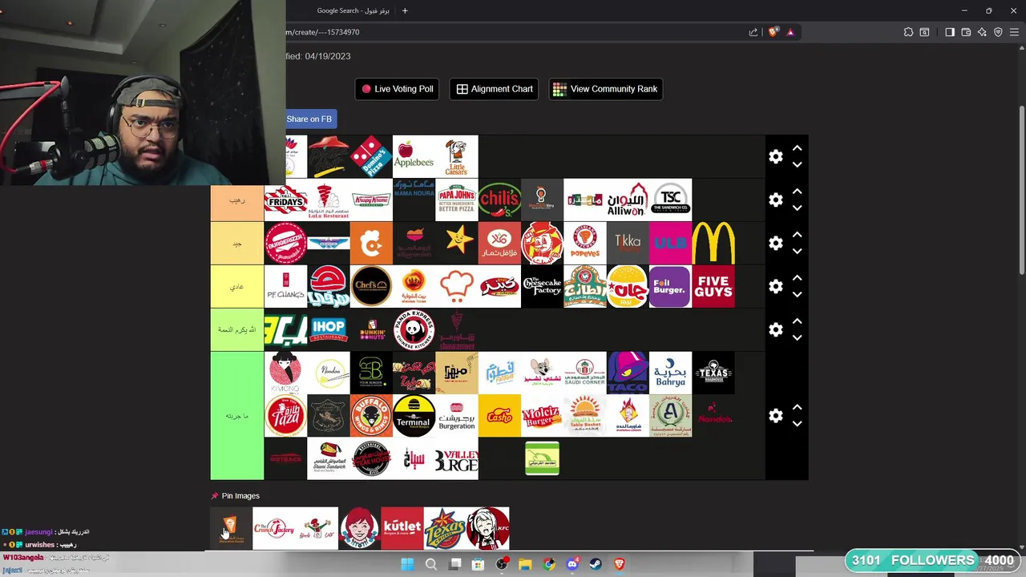Click the address bar URL field

coord(513,32)
